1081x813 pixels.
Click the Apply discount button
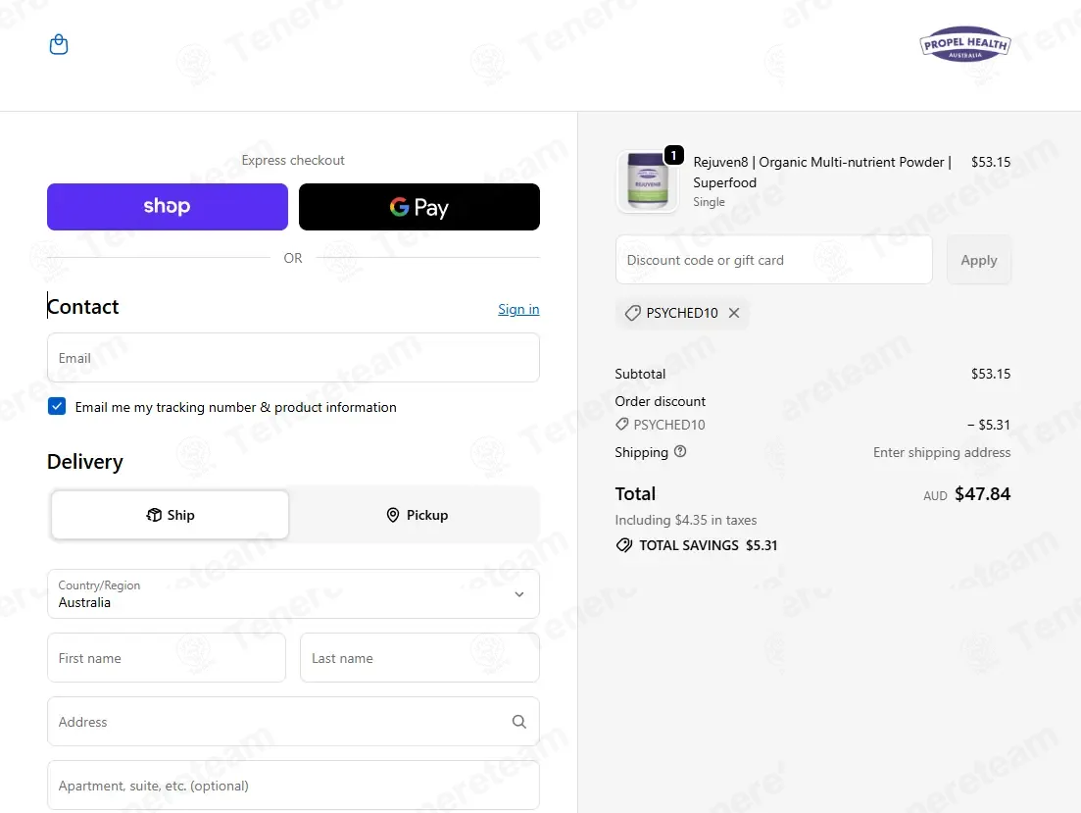click(x=979, y=260)
